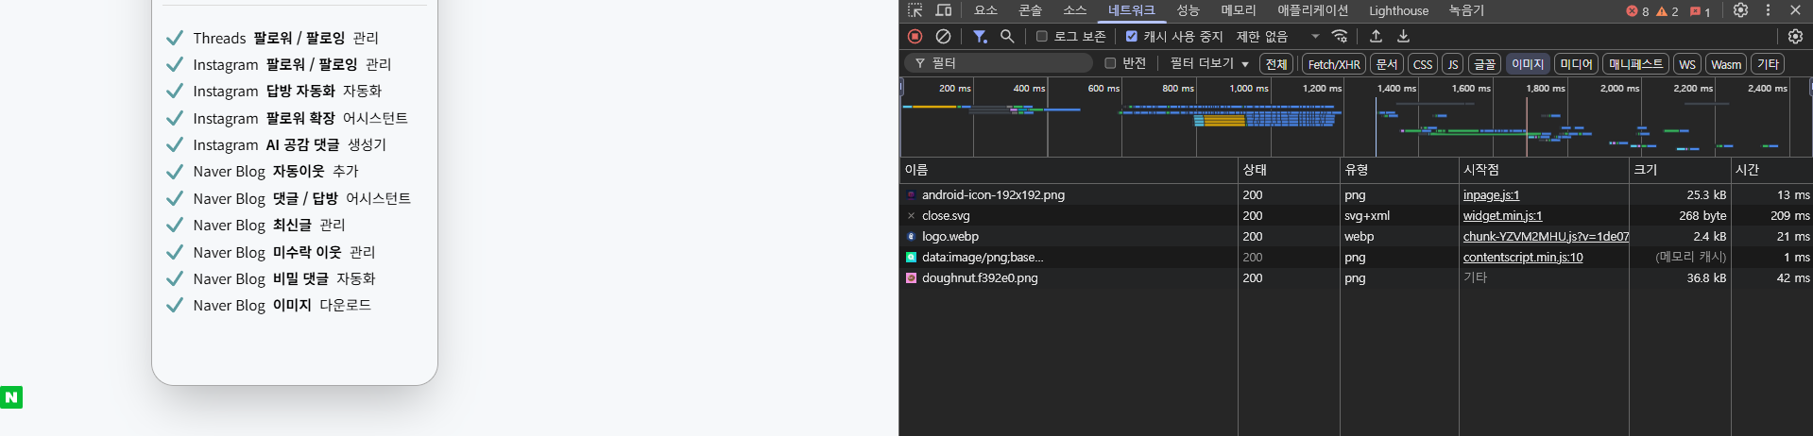Select the WS filter button
The image size is (1813, 436).
(x=1686, y=64)
